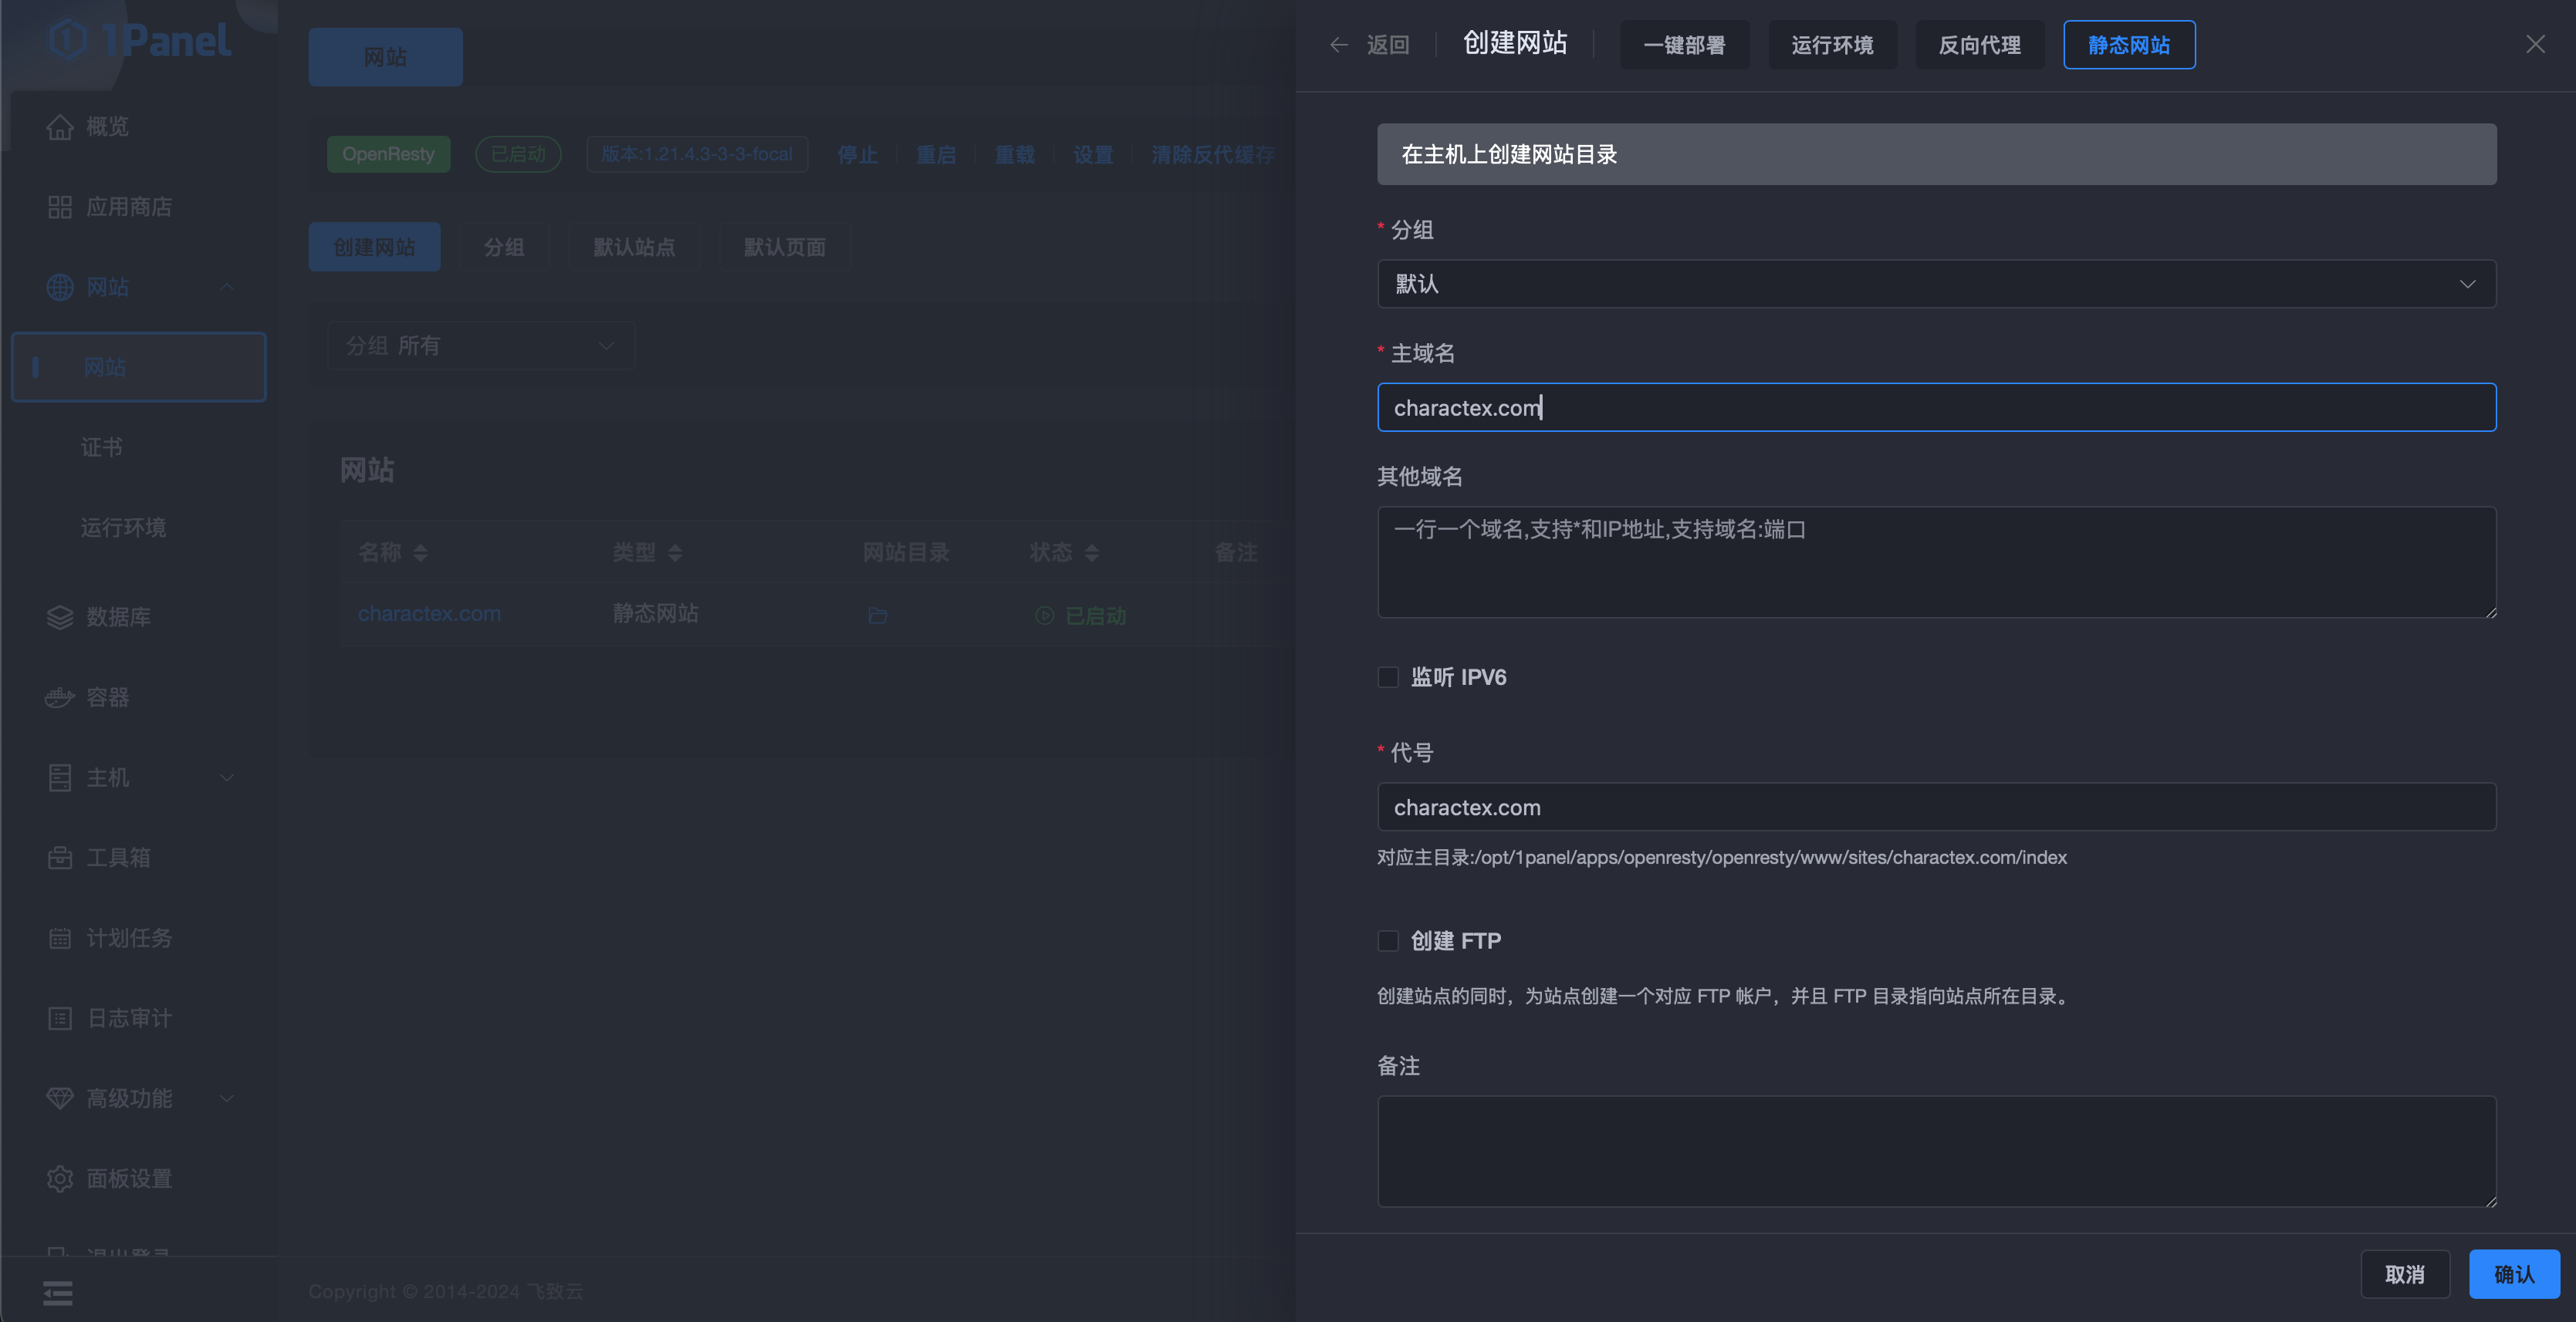2576x1322 pixels.
Task: Open charactex.com site link in table
Action: [x=429, y=615]
